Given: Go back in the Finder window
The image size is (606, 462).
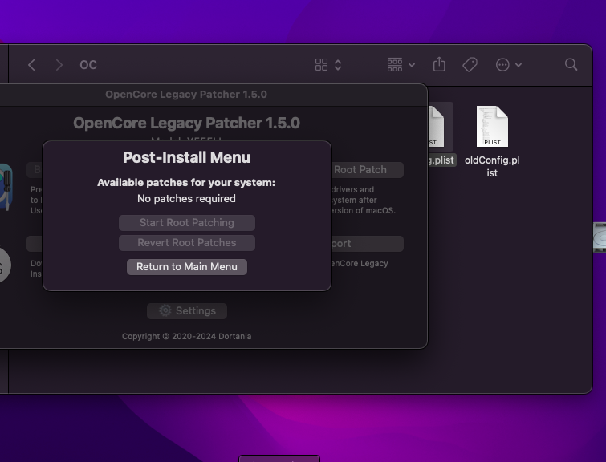Looking at the screenshot, I should pyautogui.click(x=31, y=65).
